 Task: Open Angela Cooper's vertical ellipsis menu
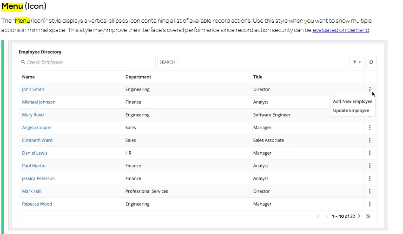coord(370,128)
